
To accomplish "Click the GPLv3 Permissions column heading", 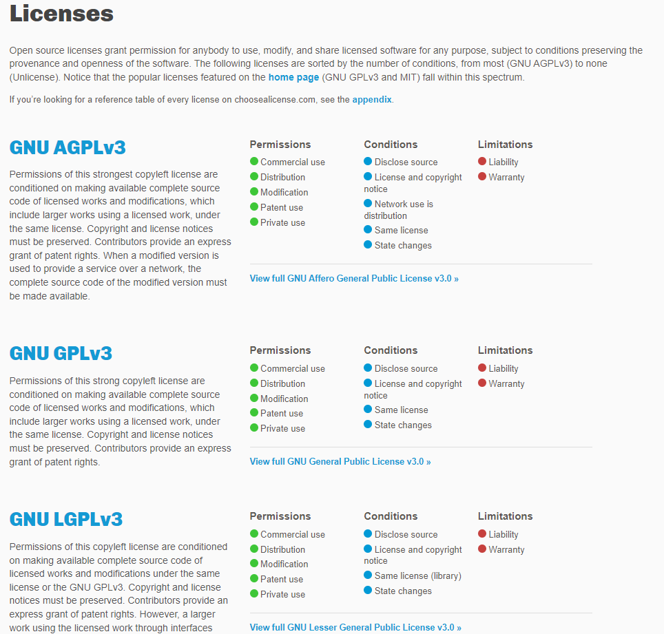I will point(280,350).
